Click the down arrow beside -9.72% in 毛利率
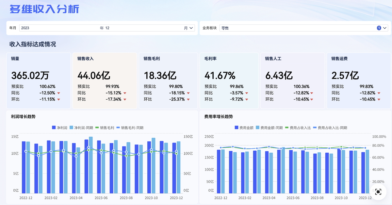This screenshot has height=205, width=392. [x=247, y=99]
